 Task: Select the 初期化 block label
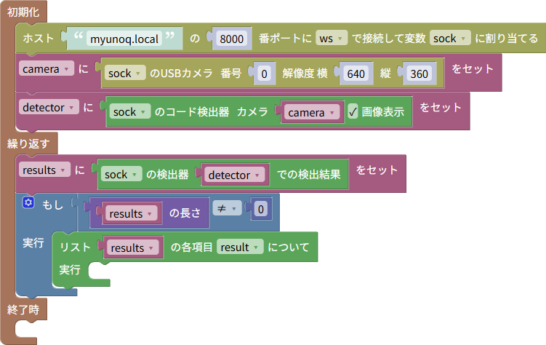coord(23,12)
